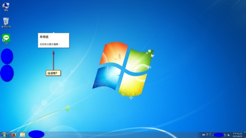Open the Computer (電腦) desktop icon

point(6,7)
